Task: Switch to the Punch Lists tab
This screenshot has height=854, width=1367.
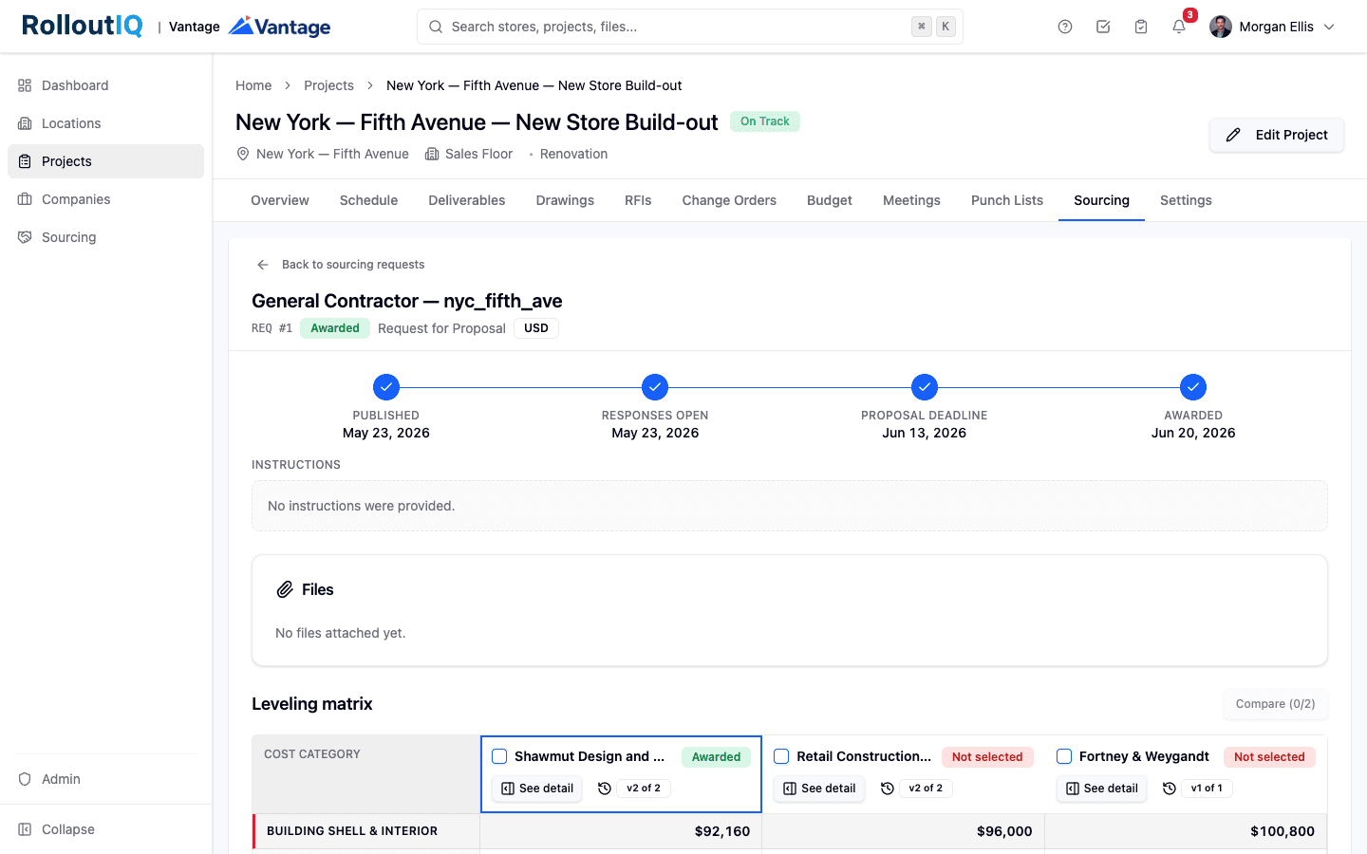Action: pyautogui.click(x=1007, y=200)
